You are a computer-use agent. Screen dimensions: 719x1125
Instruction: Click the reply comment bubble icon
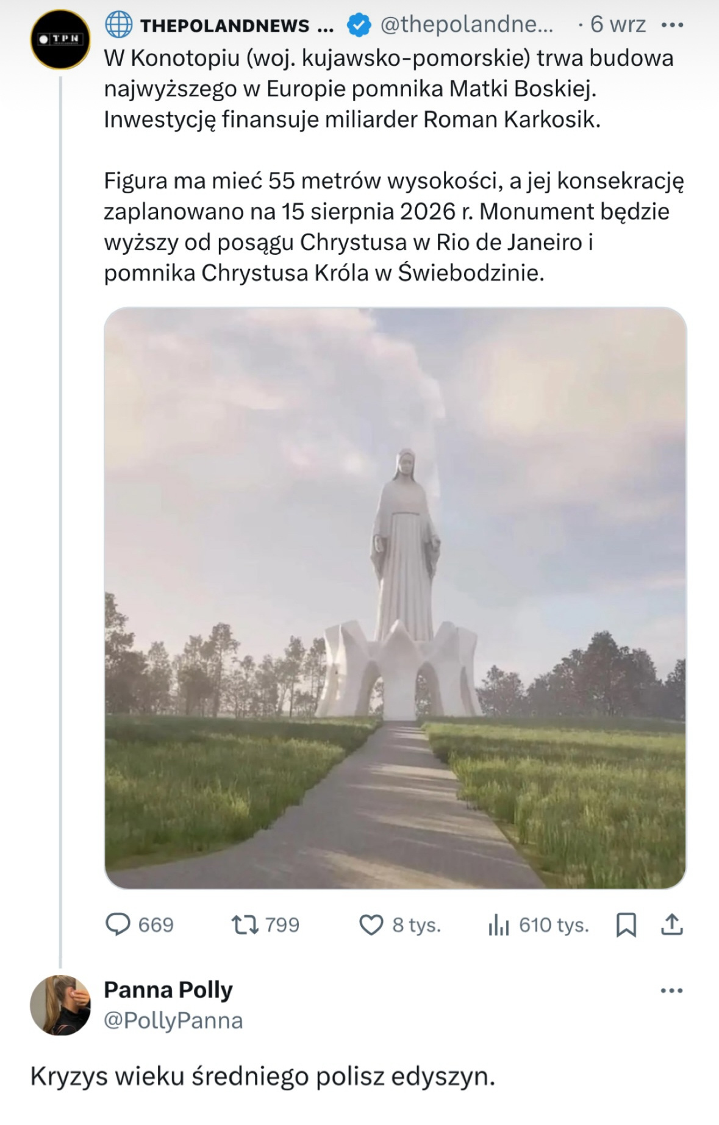point(118,924)
